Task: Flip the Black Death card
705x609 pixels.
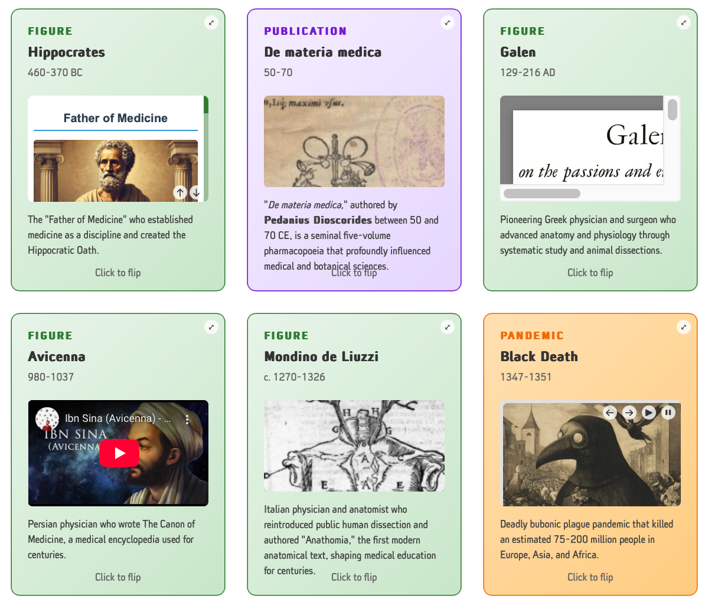Action: [x=590, y=577]
